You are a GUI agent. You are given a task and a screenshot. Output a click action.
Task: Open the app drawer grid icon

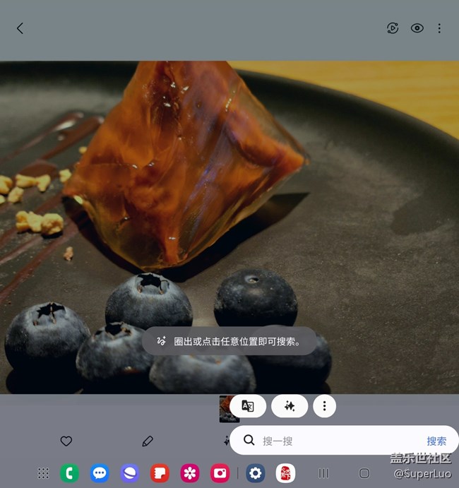43,473
